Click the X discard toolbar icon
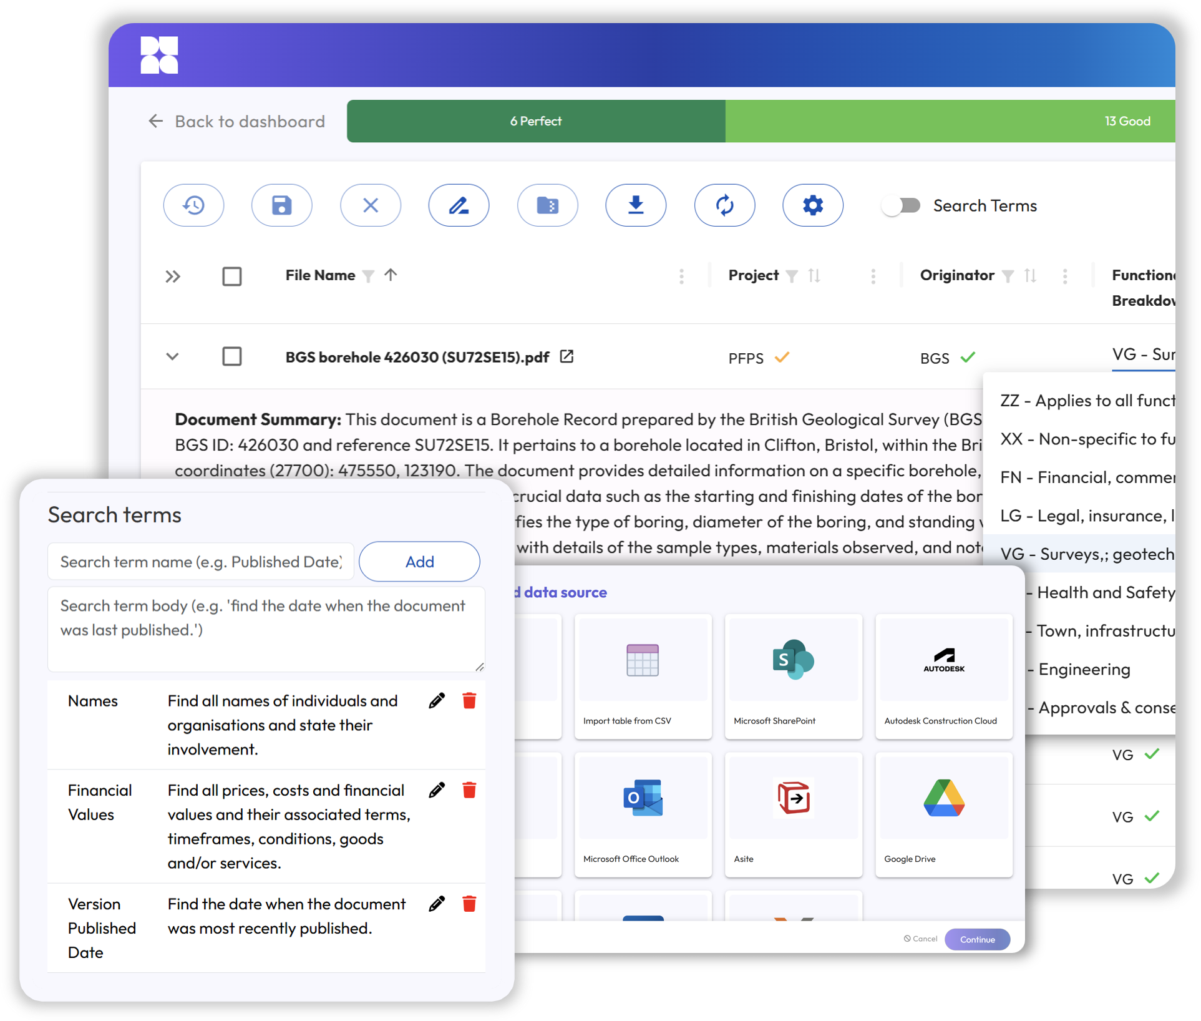Image resolution: width=1201 pixels, height=1021 pixels. [x=370, y=205]
